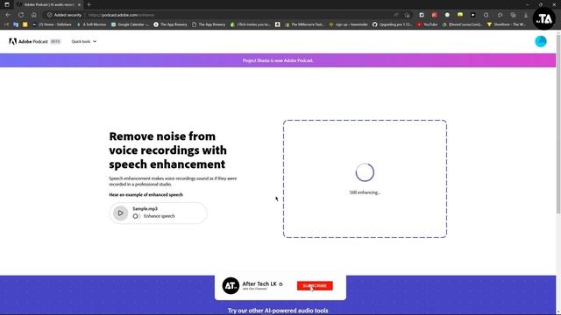This screenshot has width=561, height=315.
Task: Open the first App Brewery bookmark
Action: [170, 24]
